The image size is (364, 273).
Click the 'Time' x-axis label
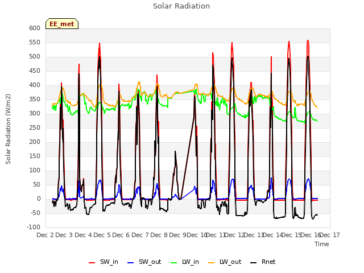pyautogui.click(x=322, y=244)
